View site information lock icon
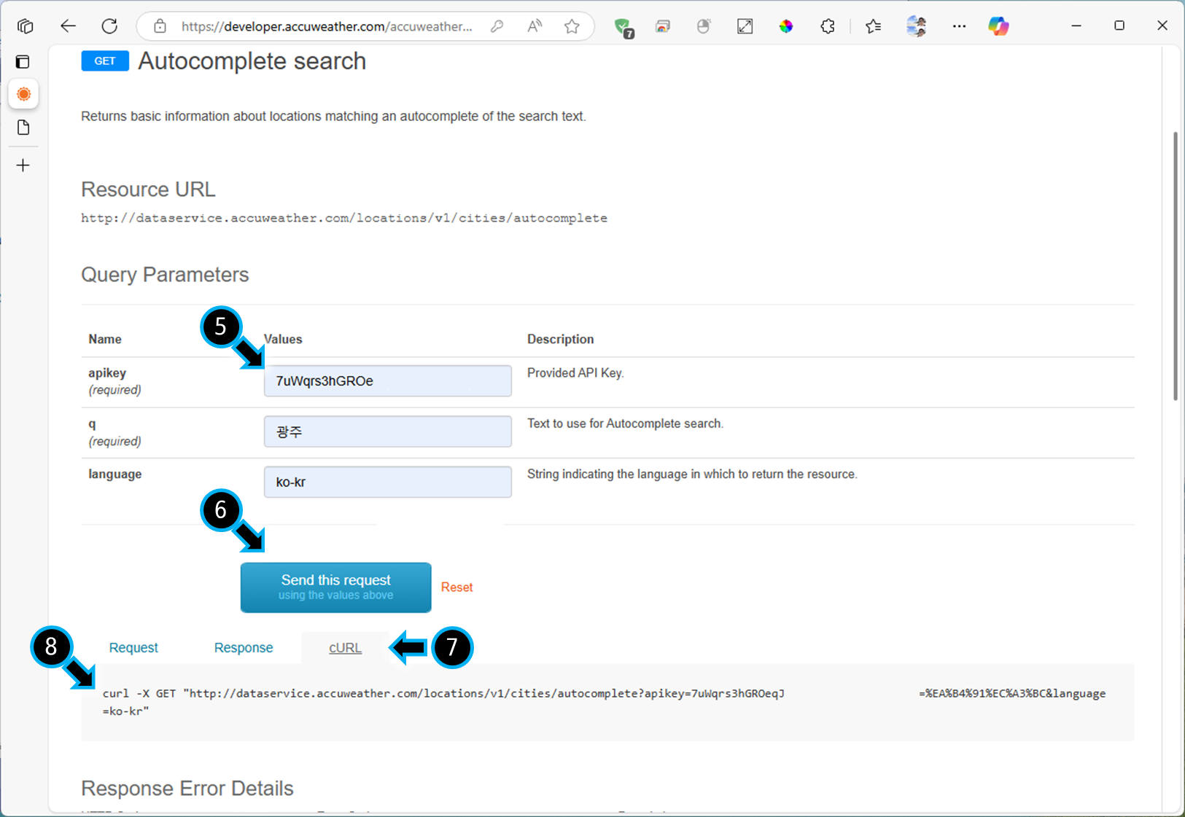 click(160, 26)
